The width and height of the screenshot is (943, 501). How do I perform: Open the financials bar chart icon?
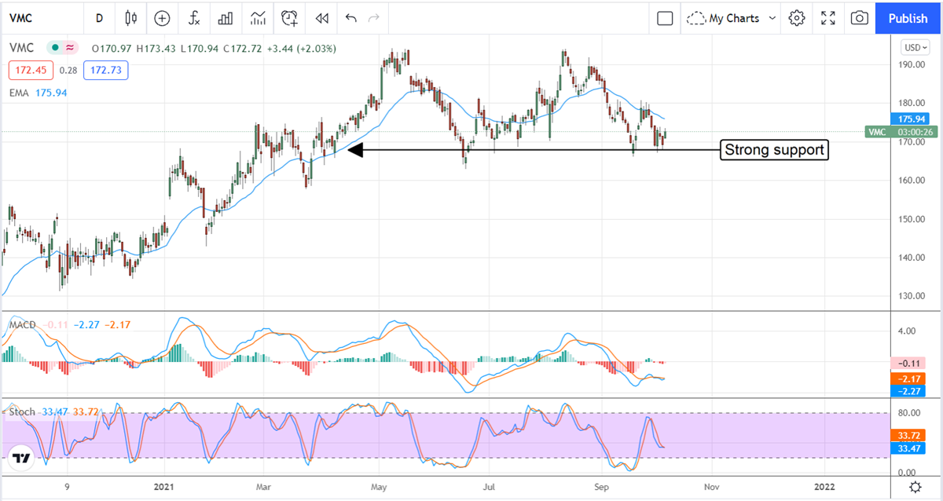pos(226,17)
